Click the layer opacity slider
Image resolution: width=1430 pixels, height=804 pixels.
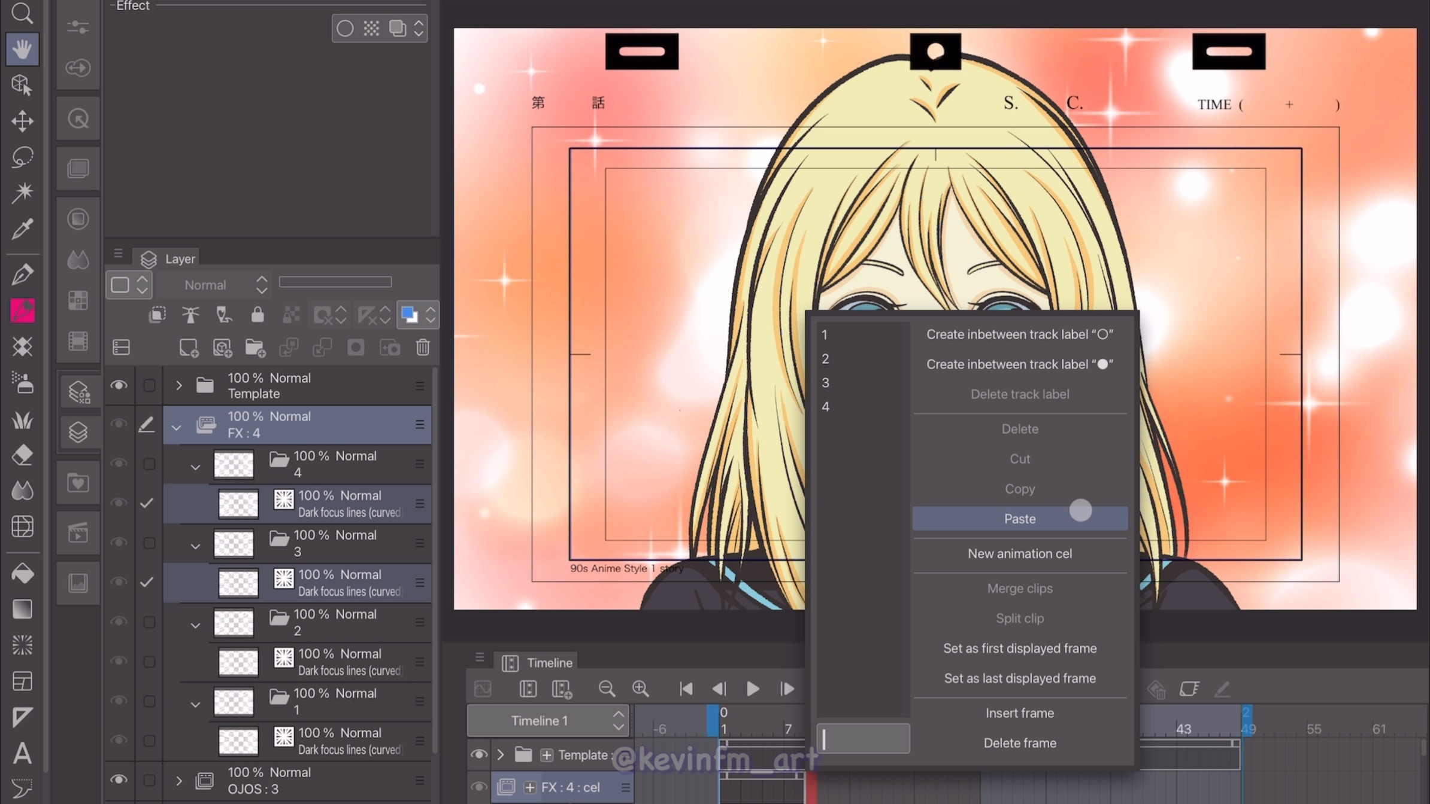(x=335, y=282)
